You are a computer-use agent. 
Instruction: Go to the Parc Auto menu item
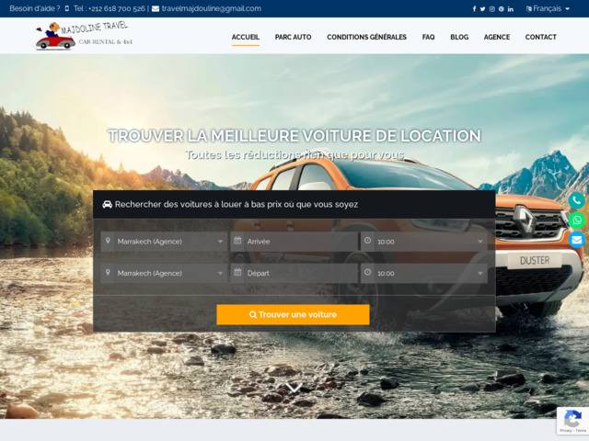[x=293, y=38]
